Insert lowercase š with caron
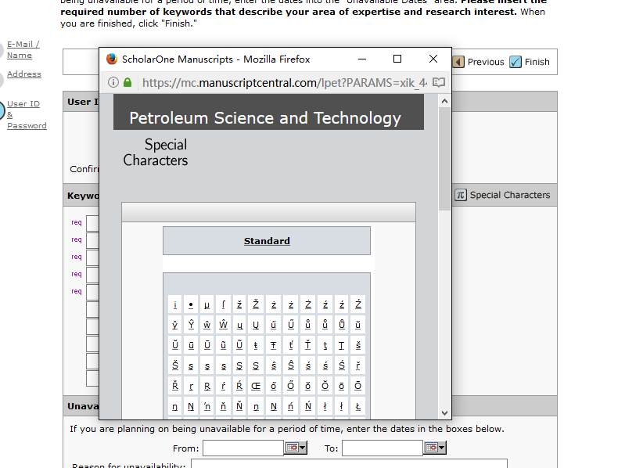 [358, 345]
